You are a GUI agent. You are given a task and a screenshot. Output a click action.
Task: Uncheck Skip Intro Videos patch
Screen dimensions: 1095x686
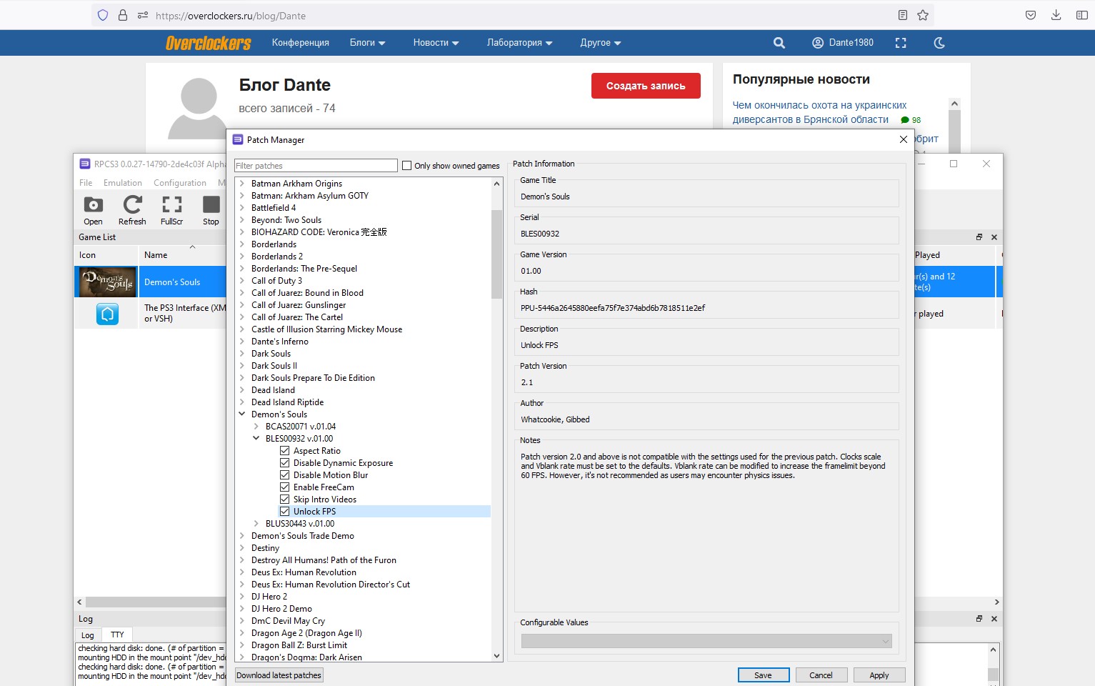tap(285, 499)
